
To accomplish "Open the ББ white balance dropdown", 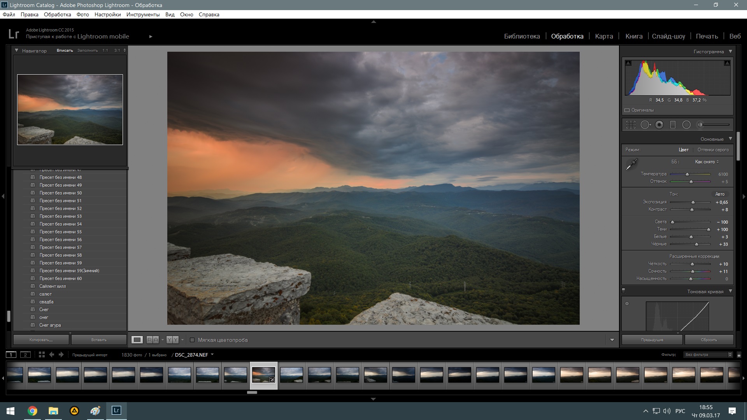I will [x=707, y=162].
